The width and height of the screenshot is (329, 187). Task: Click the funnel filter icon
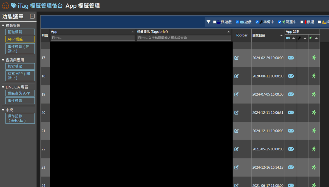(x=208, y=22)
